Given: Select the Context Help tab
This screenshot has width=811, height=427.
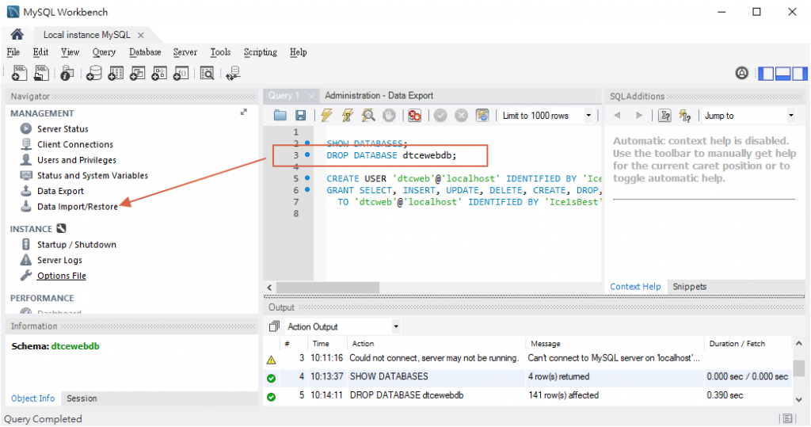Looking at the screenshot, I should tap(635, 287).
